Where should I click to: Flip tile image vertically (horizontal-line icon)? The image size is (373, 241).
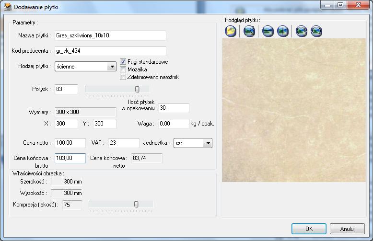(x=268, y=31)
